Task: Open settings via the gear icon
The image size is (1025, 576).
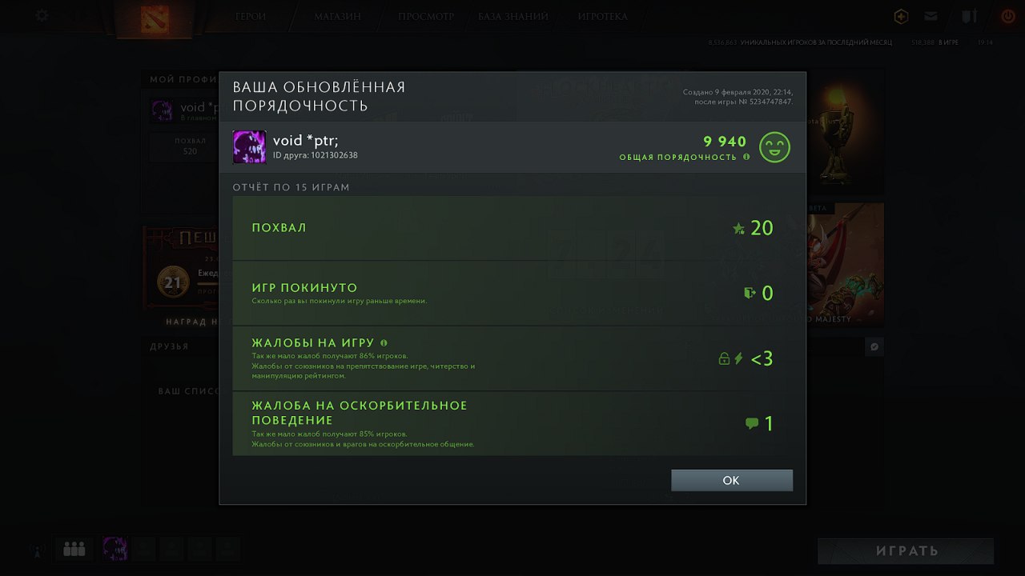Action: tap(42, 15)
